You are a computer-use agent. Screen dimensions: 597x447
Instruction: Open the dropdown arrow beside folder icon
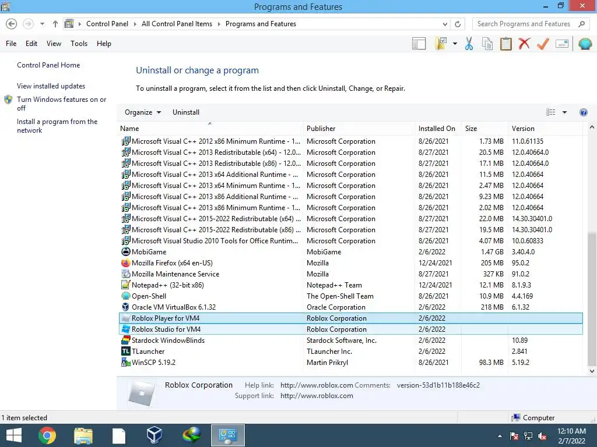[455, 44]
